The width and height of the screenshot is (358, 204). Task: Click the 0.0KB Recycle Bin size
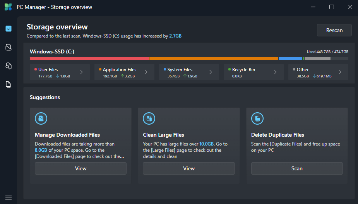coord(237,76)
